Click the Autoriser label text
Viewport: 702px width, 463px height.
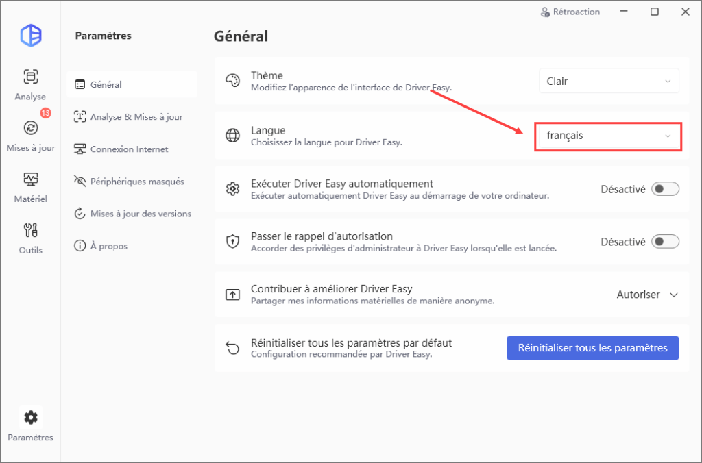tap(638, 295)
